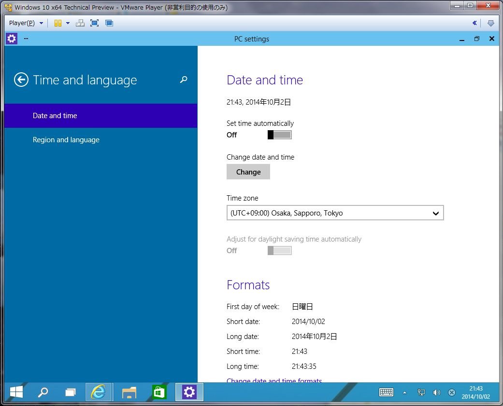Enter VMware full screen mode icon
Image resolution: width=503 pixels, height=406 pixels.
coord(94,23)
